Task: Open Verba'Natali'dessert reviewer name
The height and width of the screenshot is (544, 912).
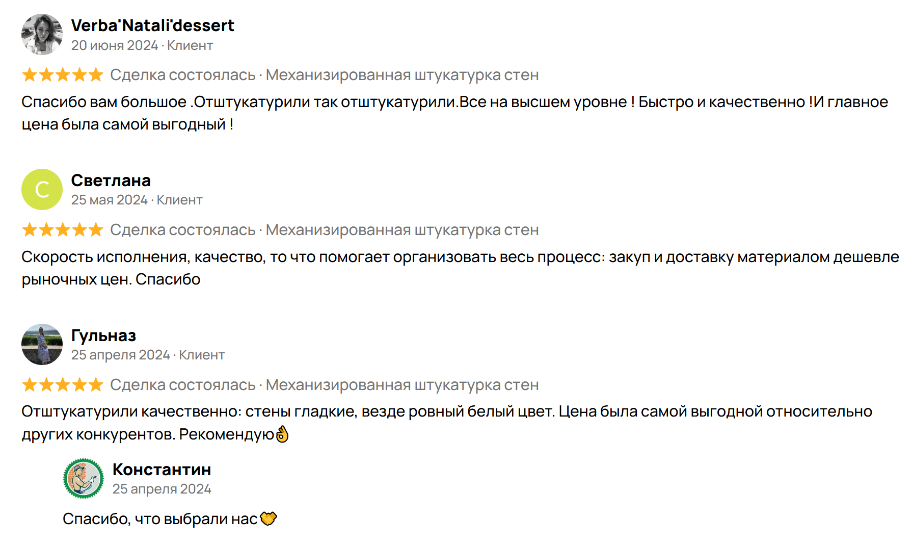Action: click(x=152, y=25)
